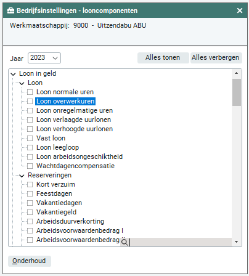The width and height of the screenshot is (249, 276).
Task: Collapse the Loon subgroup chevron
Action: pos(22,83)
